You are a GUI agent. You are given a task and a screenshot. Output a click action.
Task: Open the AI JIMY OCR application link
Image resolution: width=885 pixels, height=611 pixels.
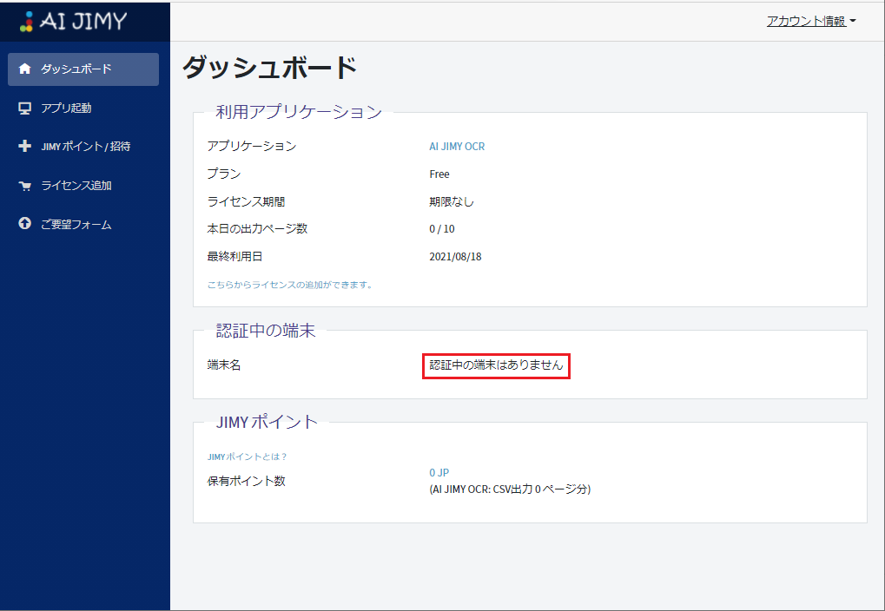(457, 146)
